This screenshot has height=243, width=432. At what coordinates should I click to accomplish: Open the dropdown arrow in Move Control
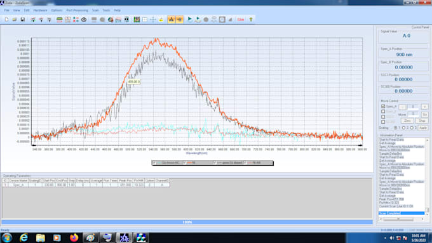(424, 107)
